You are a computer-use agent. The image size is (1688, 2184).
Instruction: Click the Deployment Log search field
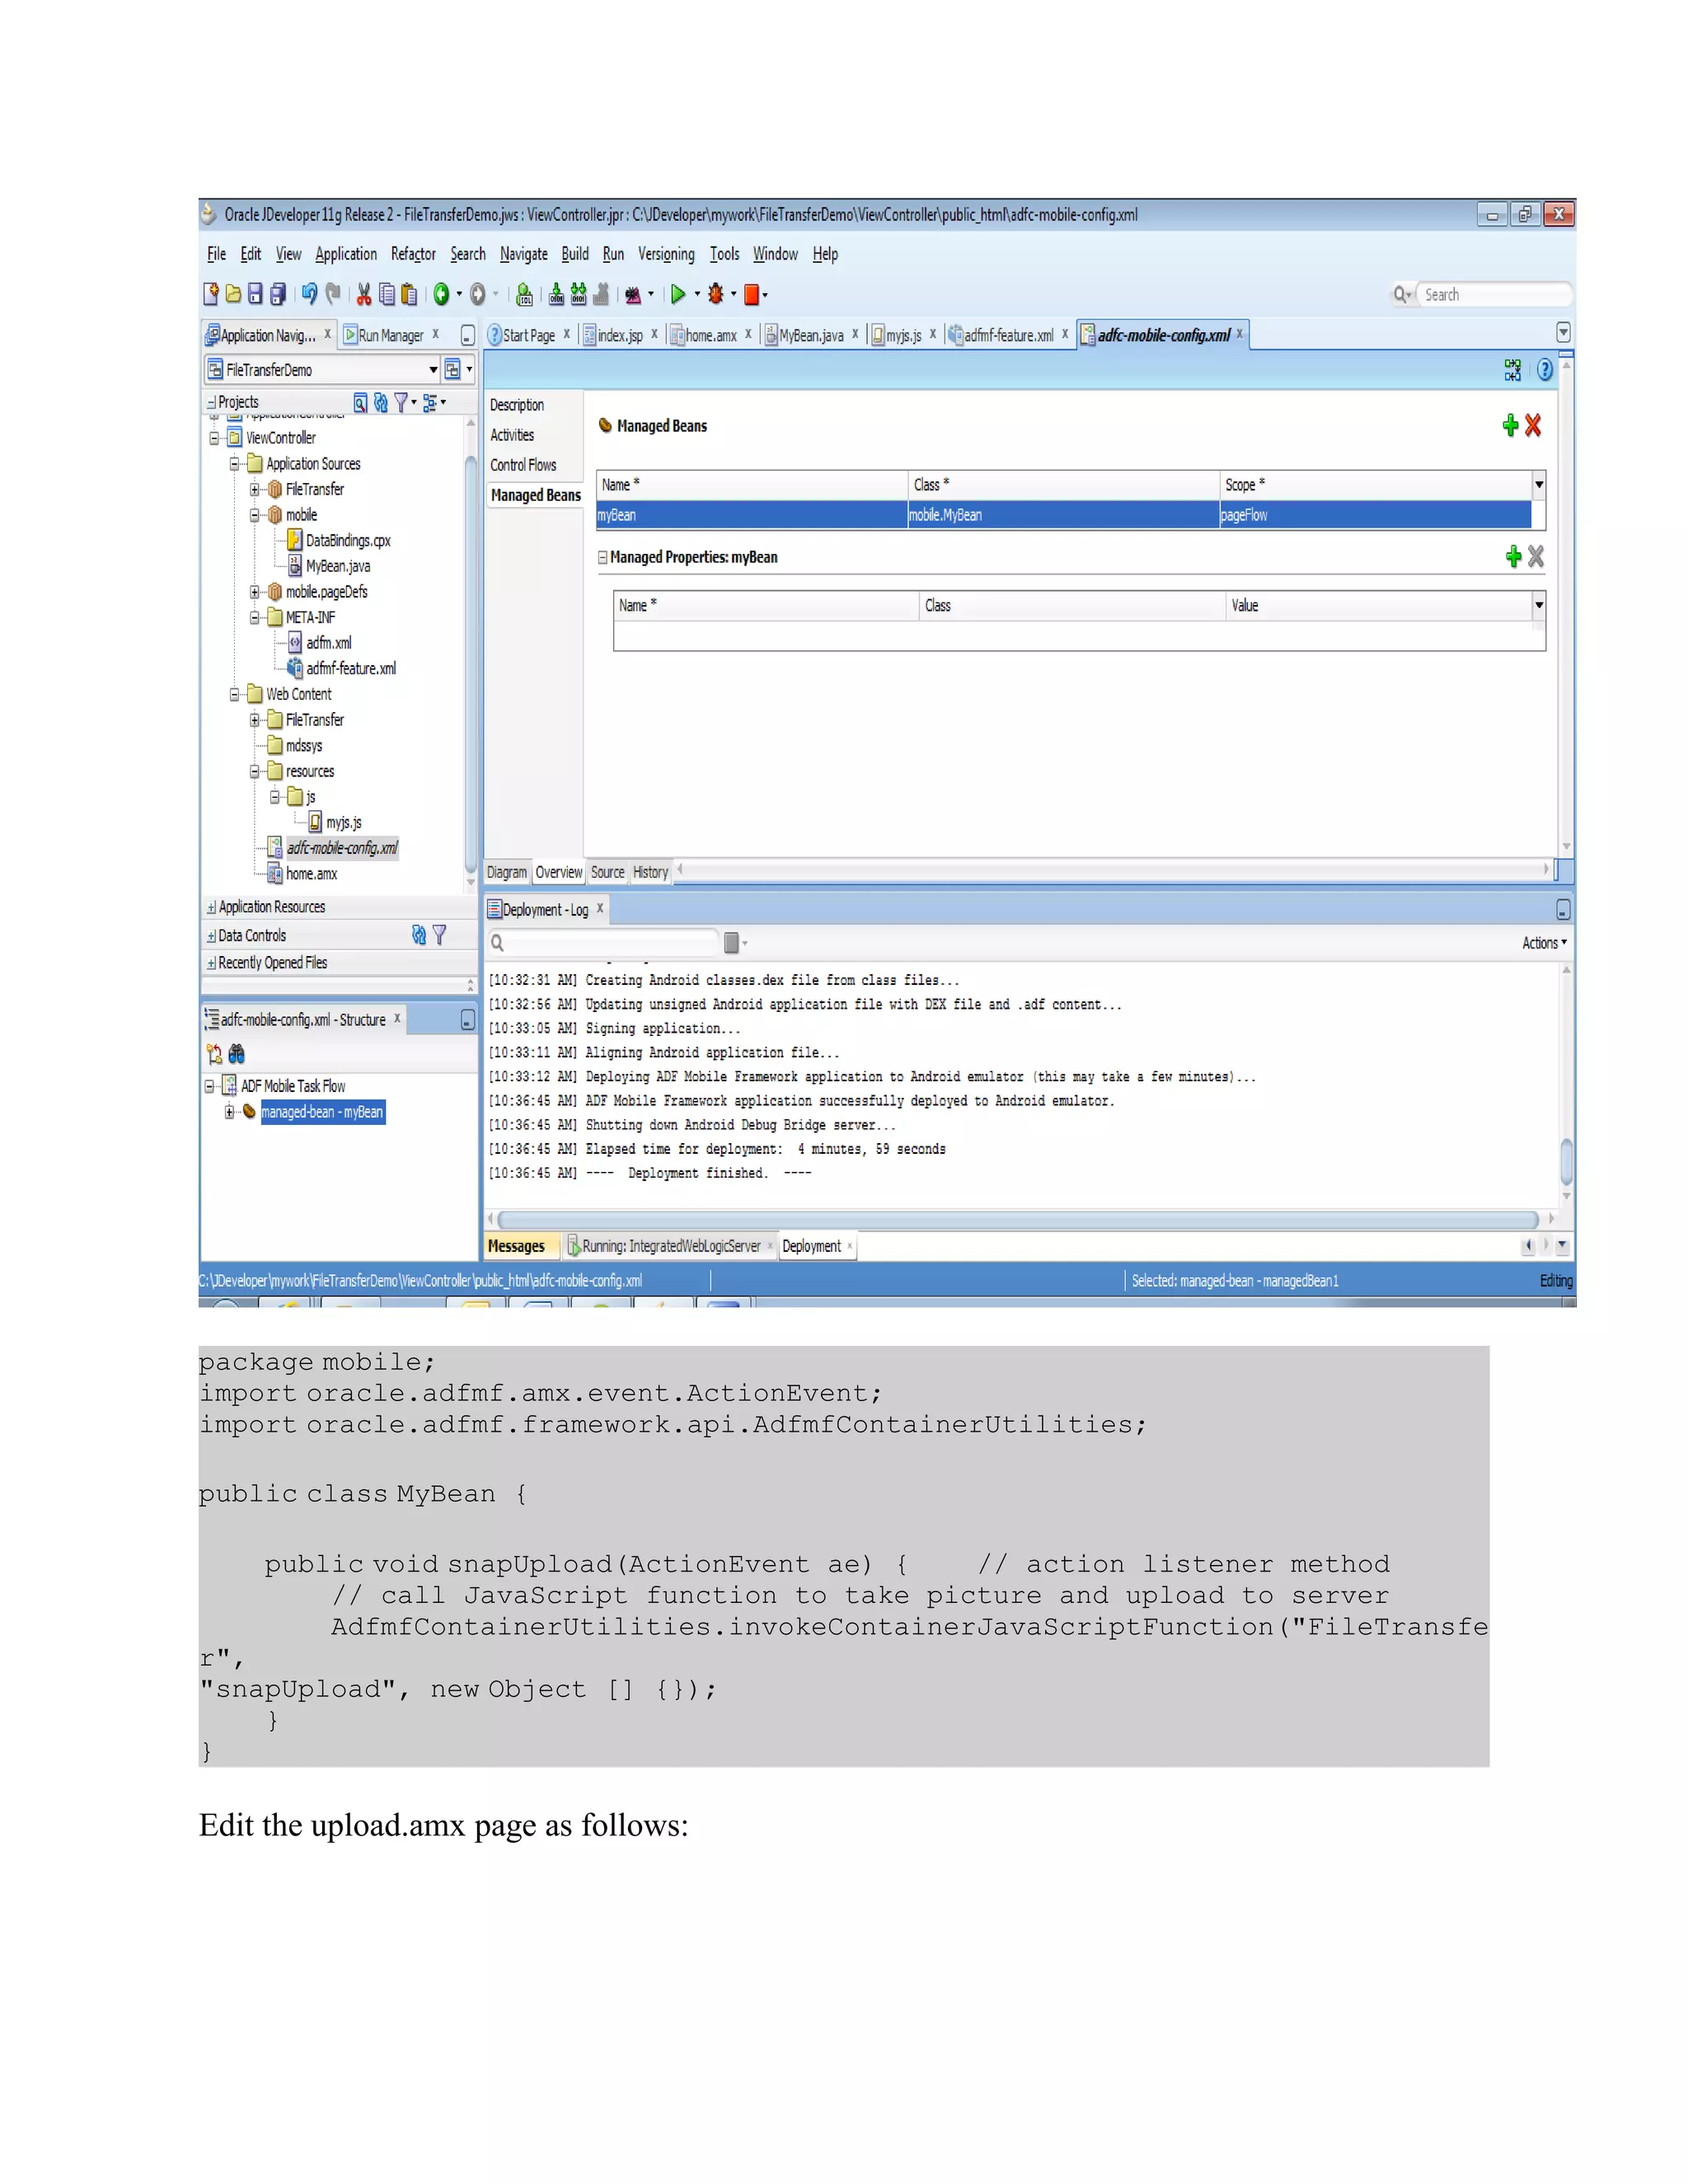[604, 942]
